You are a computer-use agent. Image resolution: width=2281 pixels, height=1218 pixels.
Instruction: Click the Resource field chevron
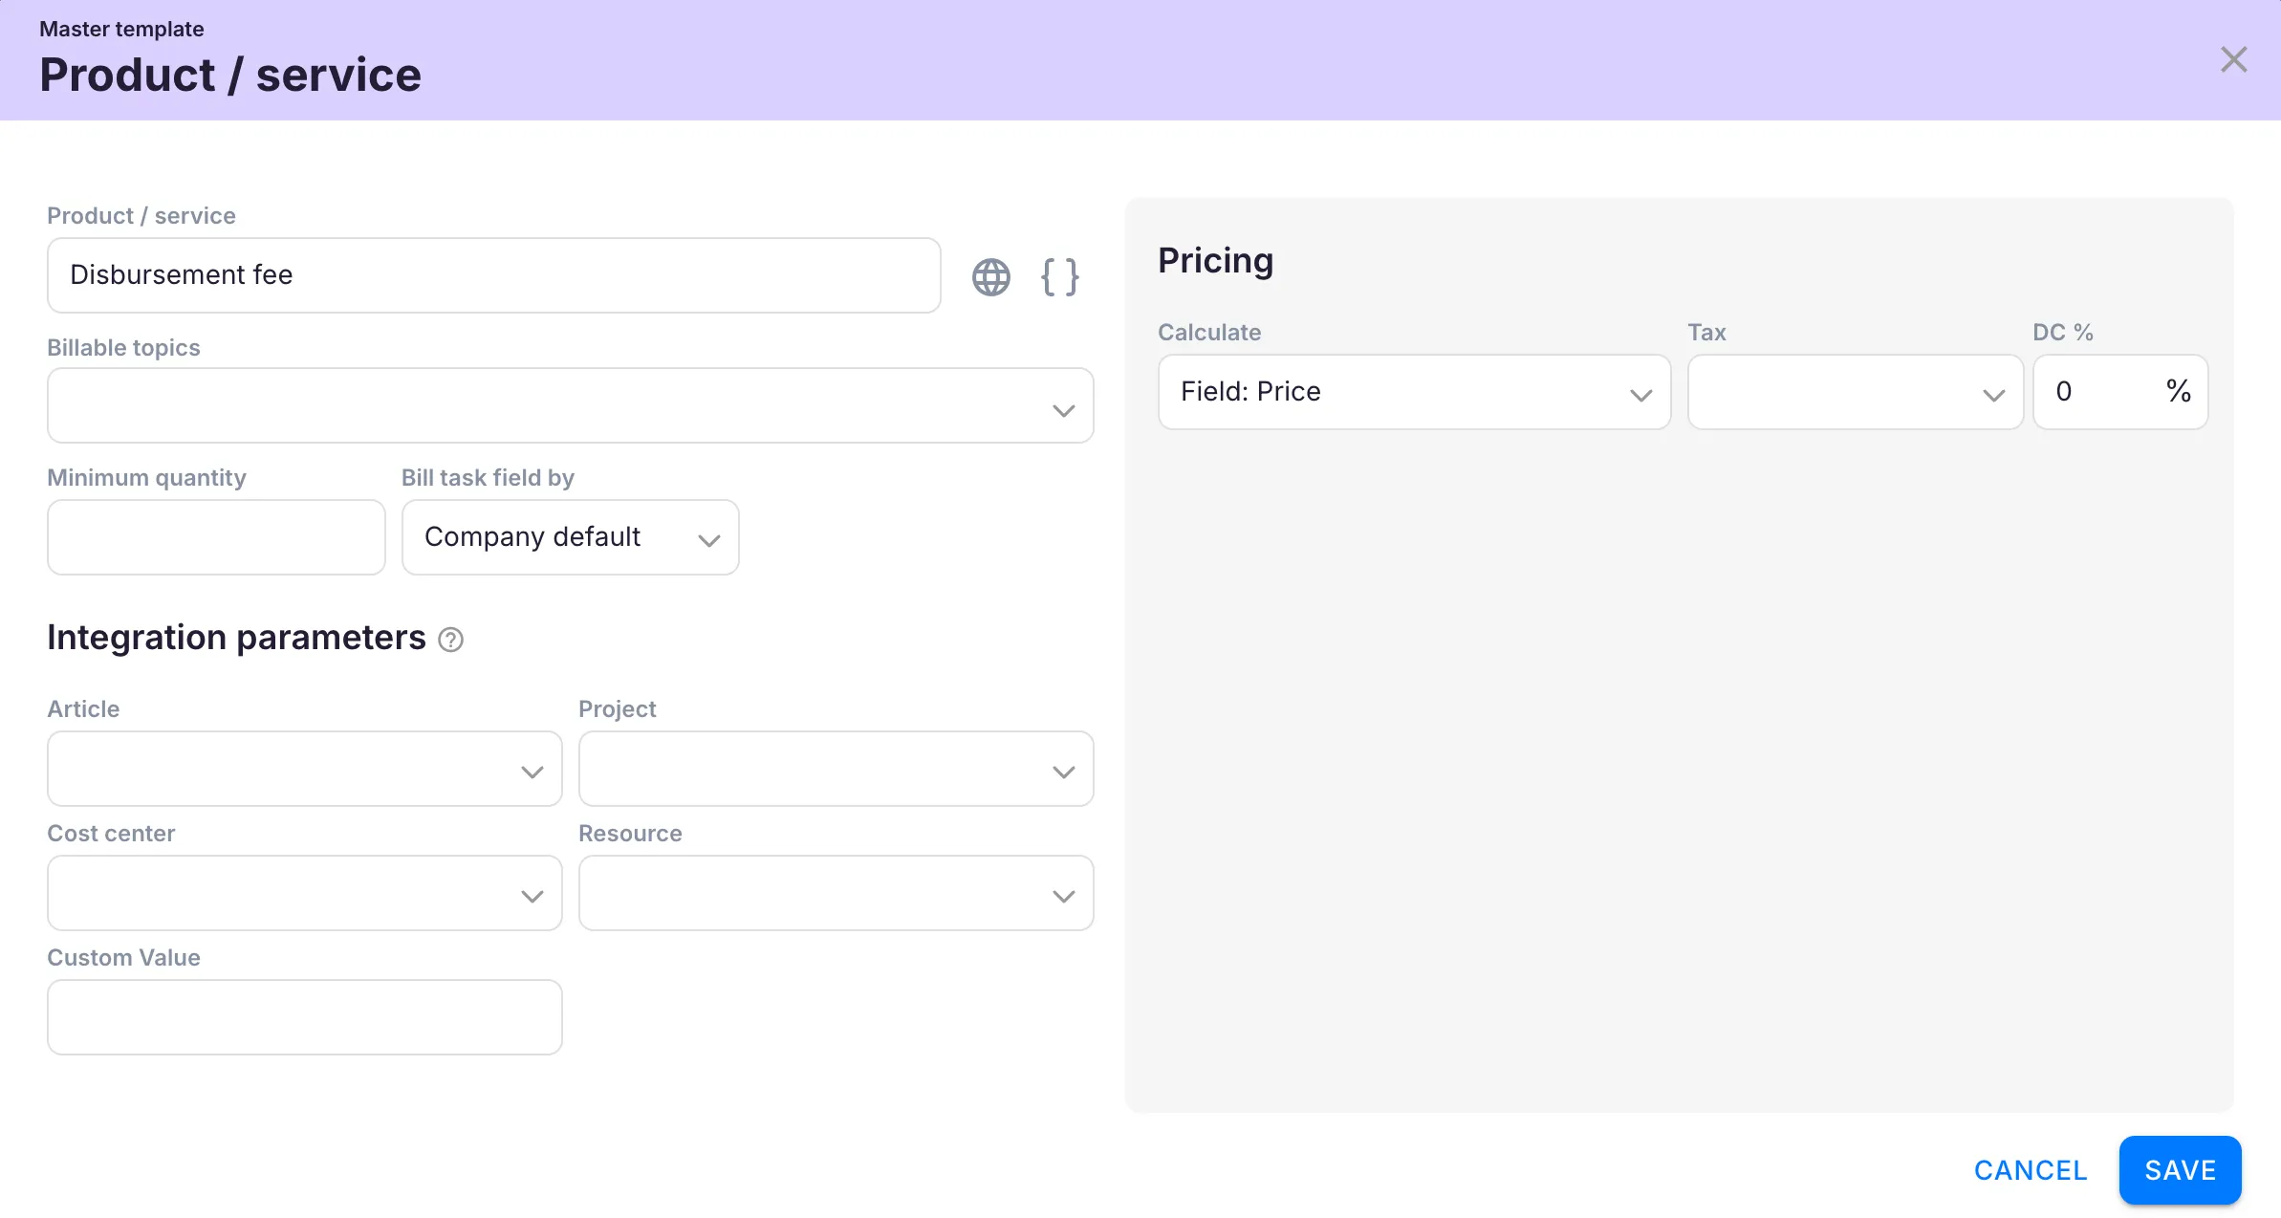pyautogui.click(x=1063, y=895)
